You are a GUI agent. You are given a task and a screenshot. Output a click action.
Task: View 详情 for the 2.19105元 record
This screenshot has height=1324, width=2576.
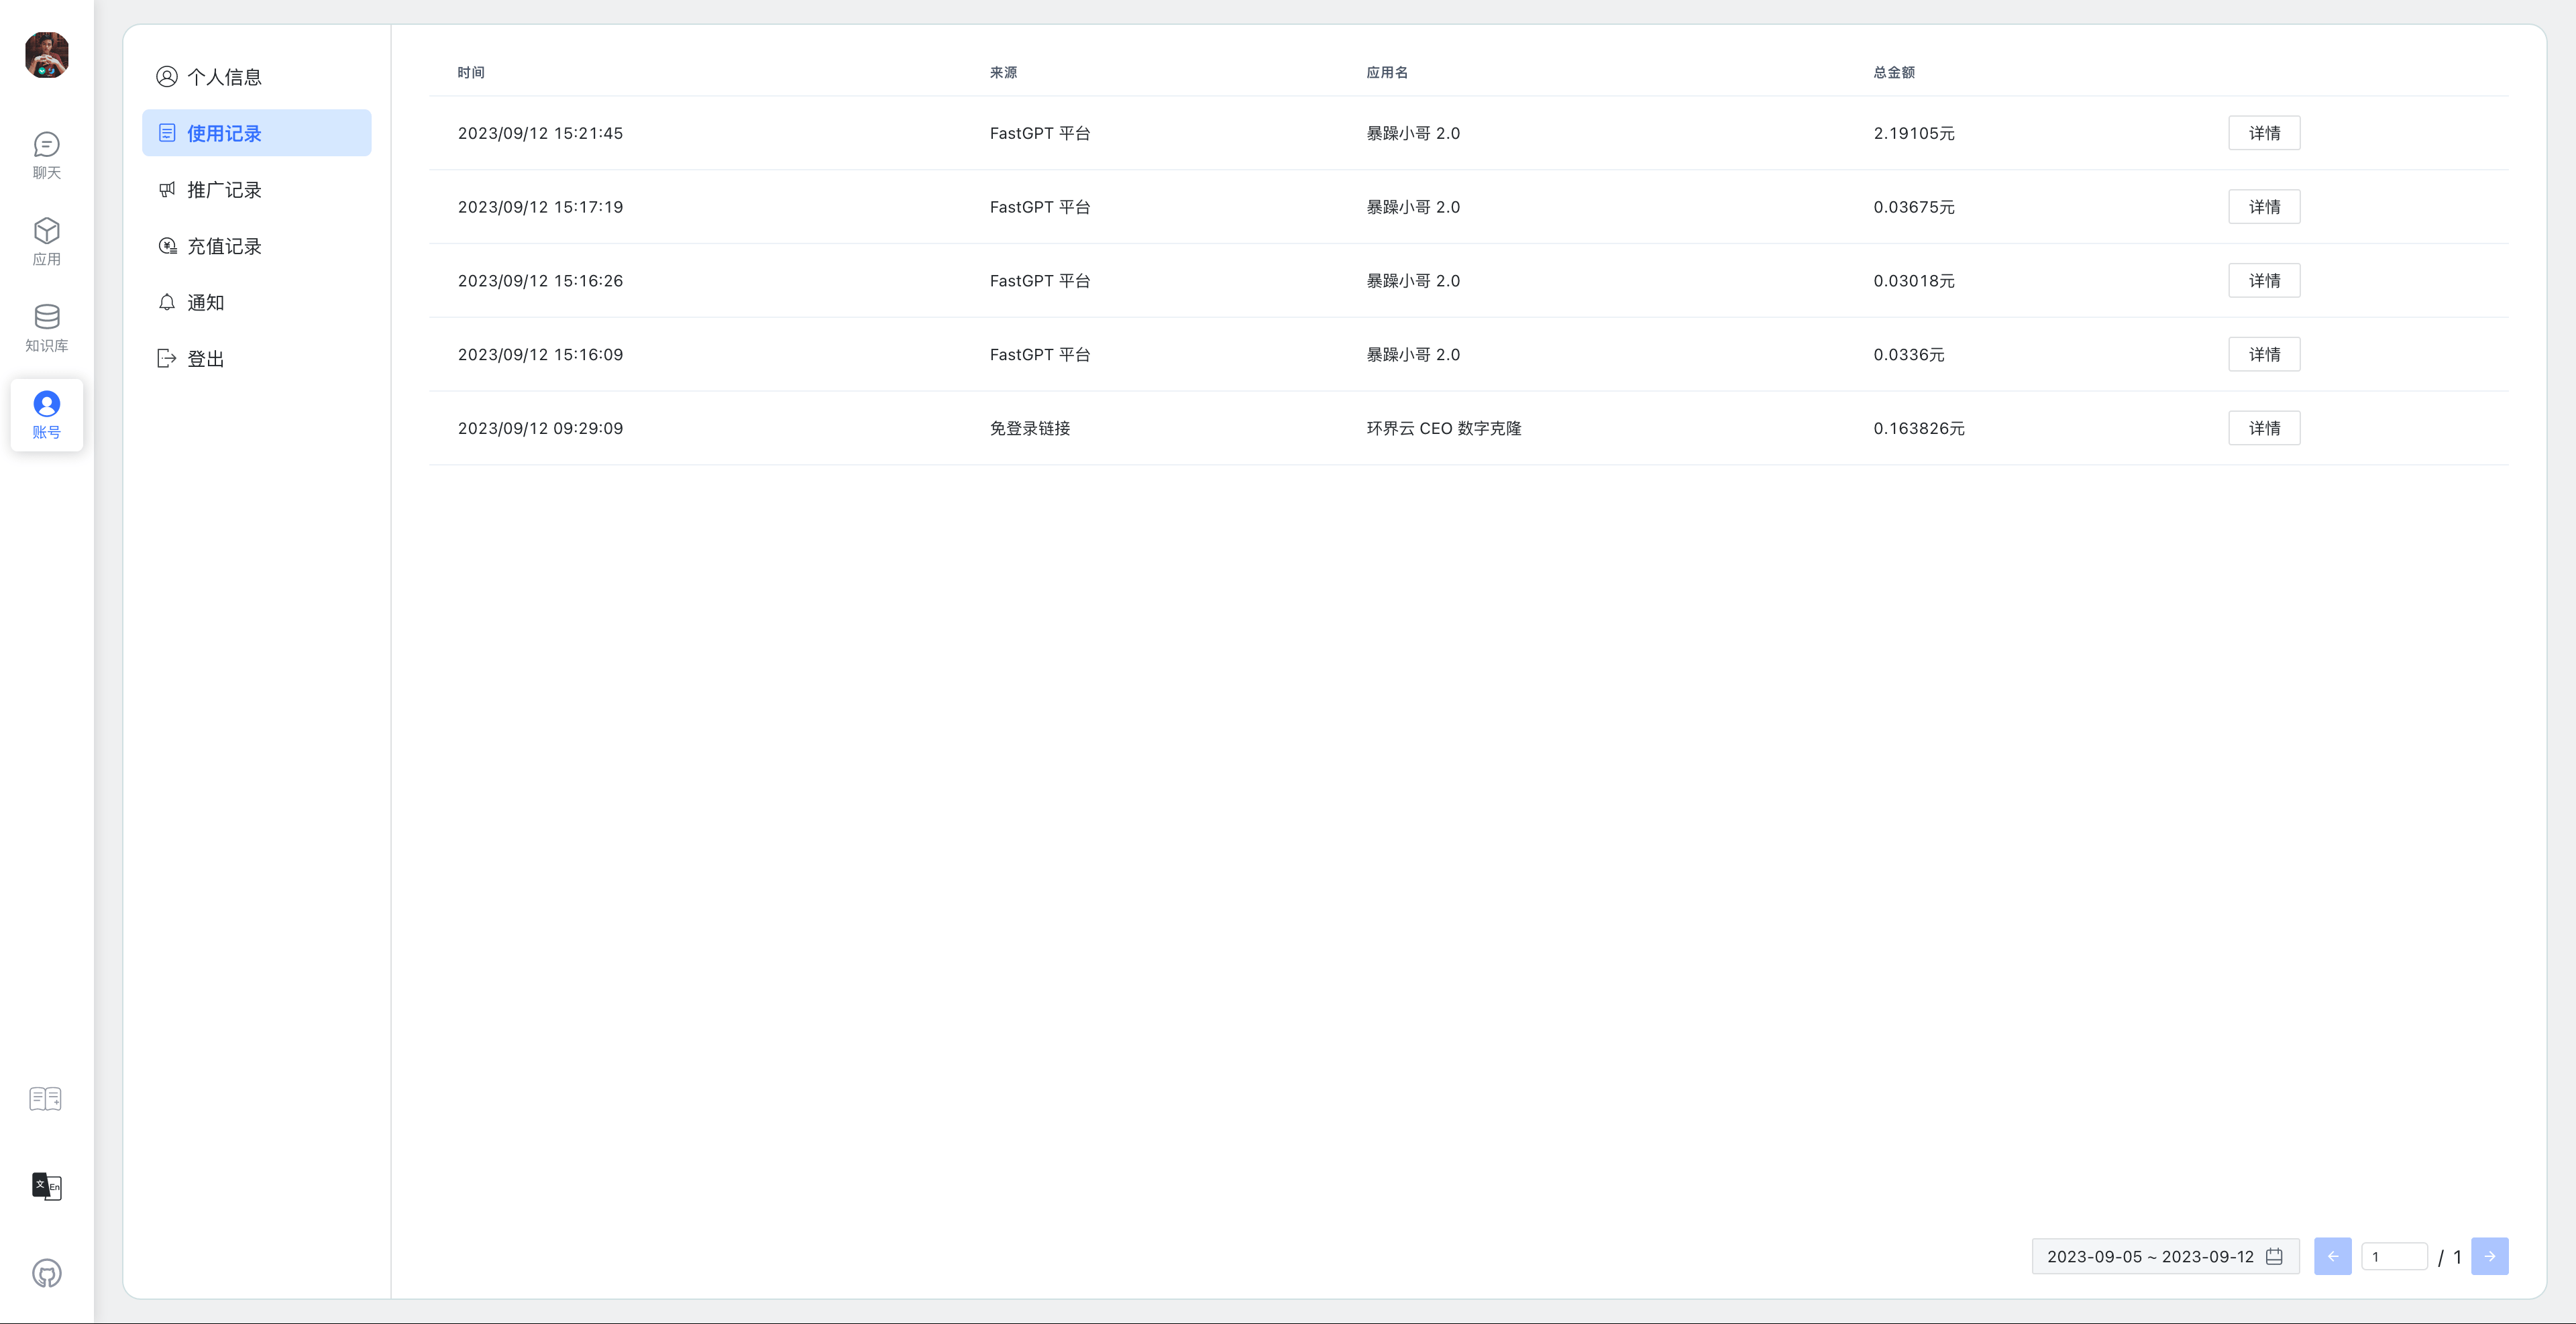click(x=2264, y=133)
